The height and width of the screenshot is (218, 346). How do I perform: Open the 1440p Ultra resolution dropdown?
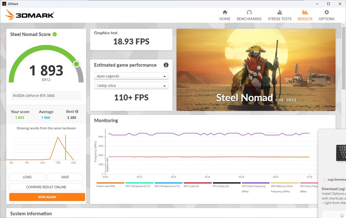(x=131, y=86)
